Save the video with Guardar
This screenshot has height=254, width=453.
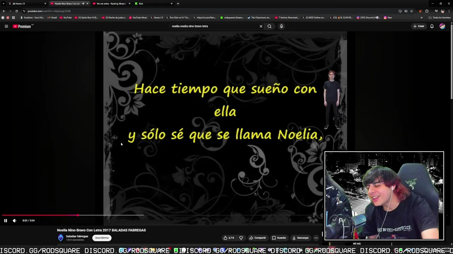[279, 238]
